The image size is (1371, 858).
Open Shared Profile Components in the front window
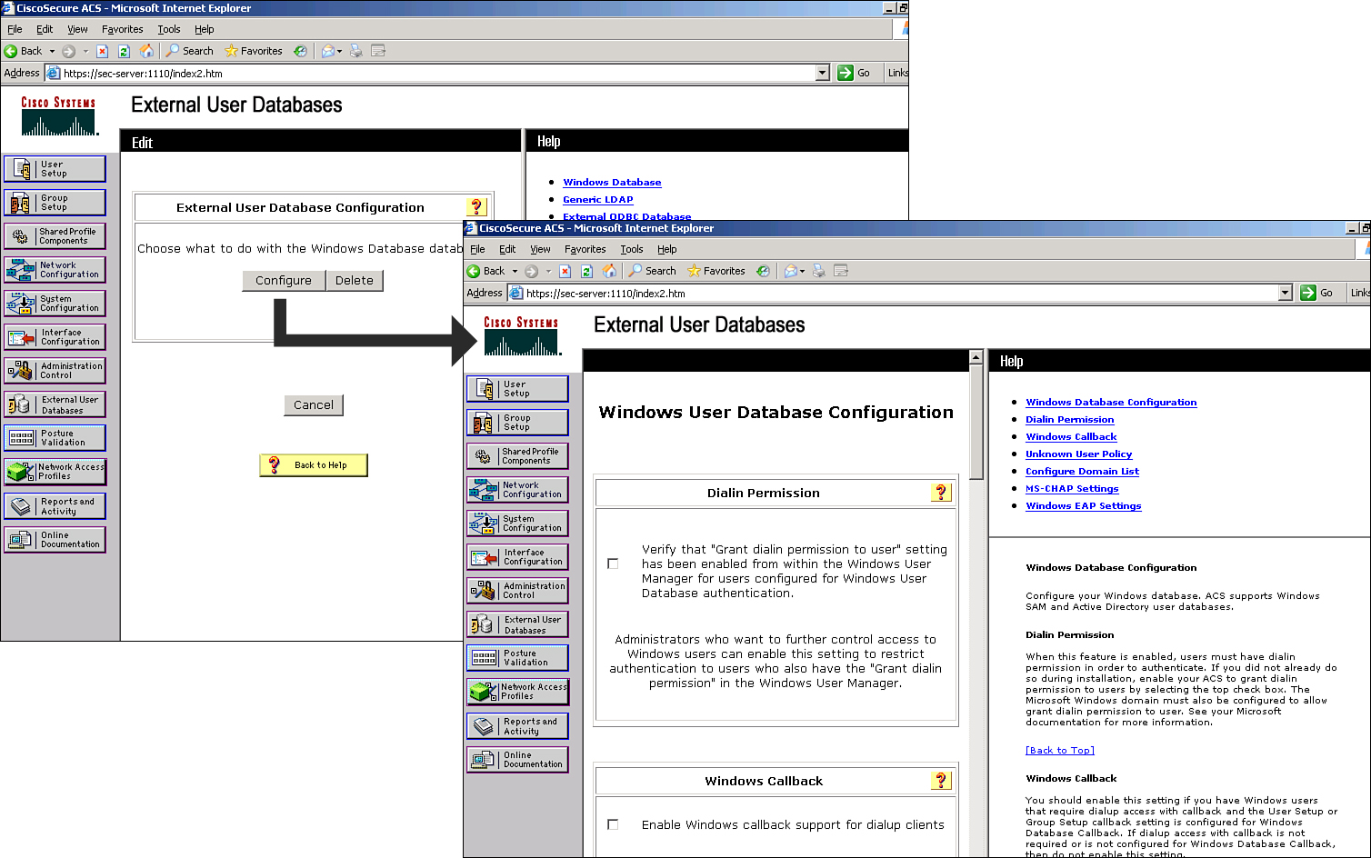[517, 456]
